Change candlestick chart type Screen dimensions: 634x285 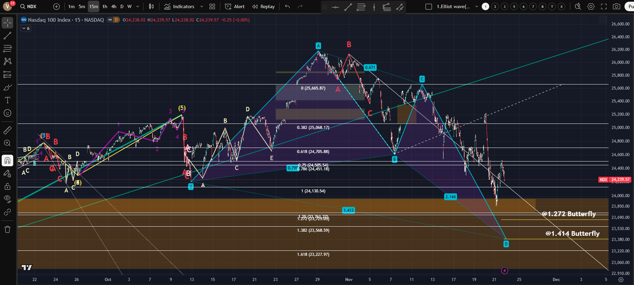[151, 6]
